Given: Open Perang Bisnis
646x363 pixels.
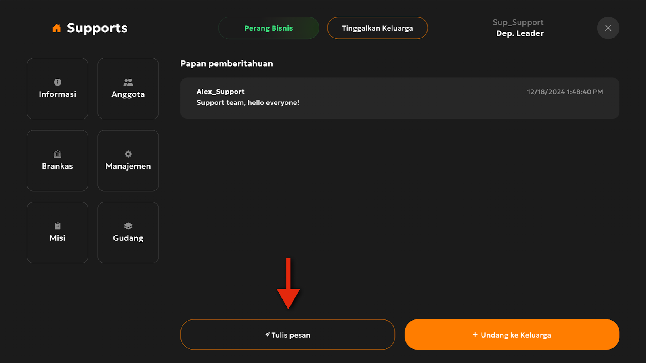Looking at the screenshot, I should point(268,28).
